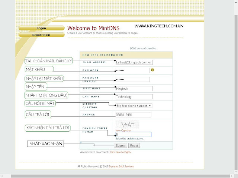Click the 'DDNS account creation.' text
This screenshot has width=238, height=178.
(144, 49)
